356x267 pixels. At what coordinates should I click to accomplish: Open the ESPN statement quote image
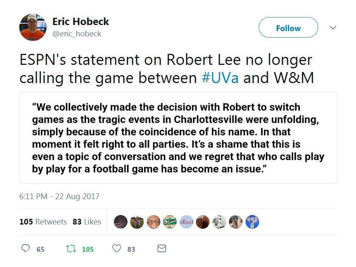(179, 138)
